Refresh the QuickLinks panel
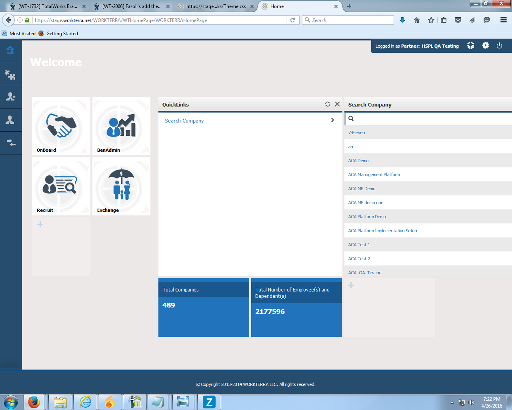 pyautogui.click(x=328, y=104)
